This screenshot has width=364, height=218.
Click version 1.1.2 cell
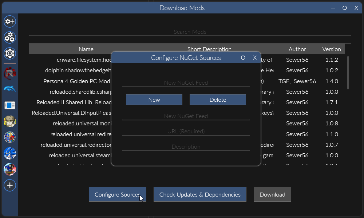pyautogui.click(x=332, y=60)
